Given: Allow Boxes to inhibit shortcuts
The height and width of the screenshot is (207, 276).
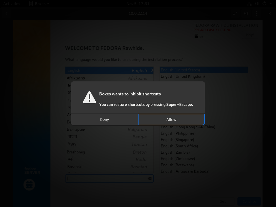Looking at the screenshot, I should coord(171,119).
